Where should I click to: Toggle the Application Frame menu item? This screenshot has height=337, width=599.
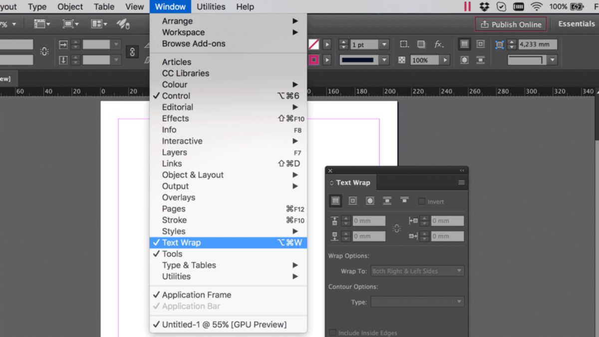228,295
